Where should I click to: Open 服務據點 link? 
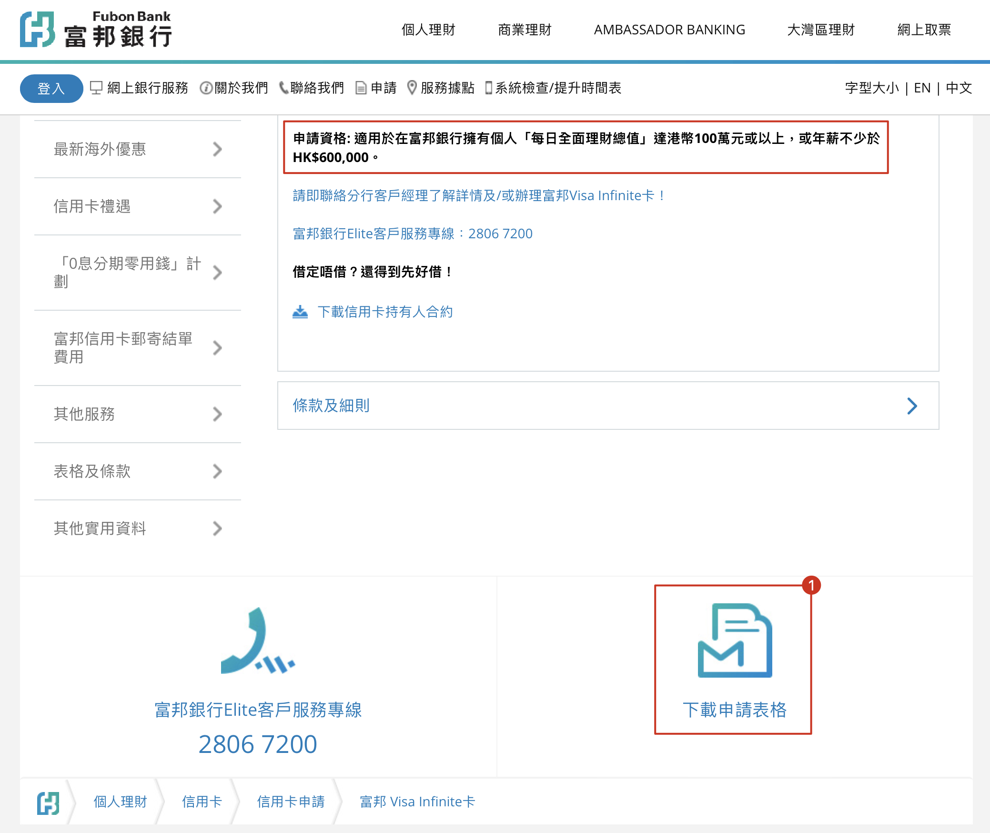[447, 88]
